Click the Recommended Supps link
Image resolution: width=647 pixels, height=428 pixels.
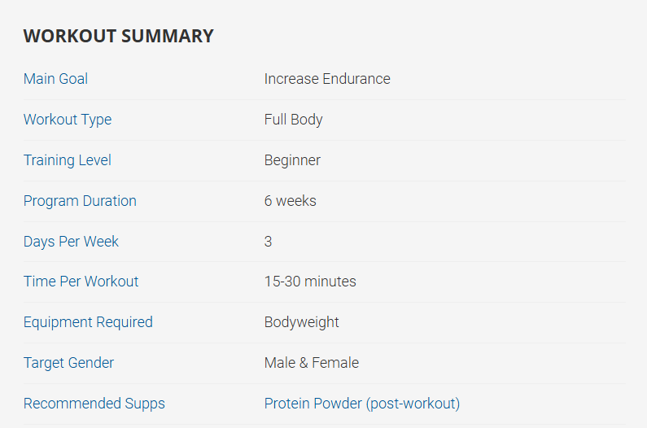[94, 404]
